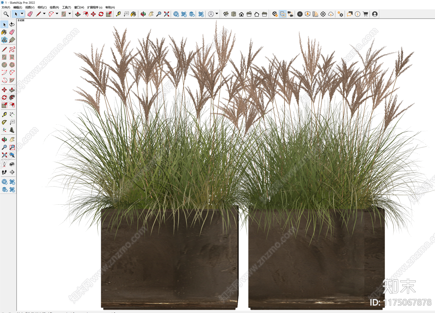
Task: Open the 相机(C) menu
Action: pos(42,7)
